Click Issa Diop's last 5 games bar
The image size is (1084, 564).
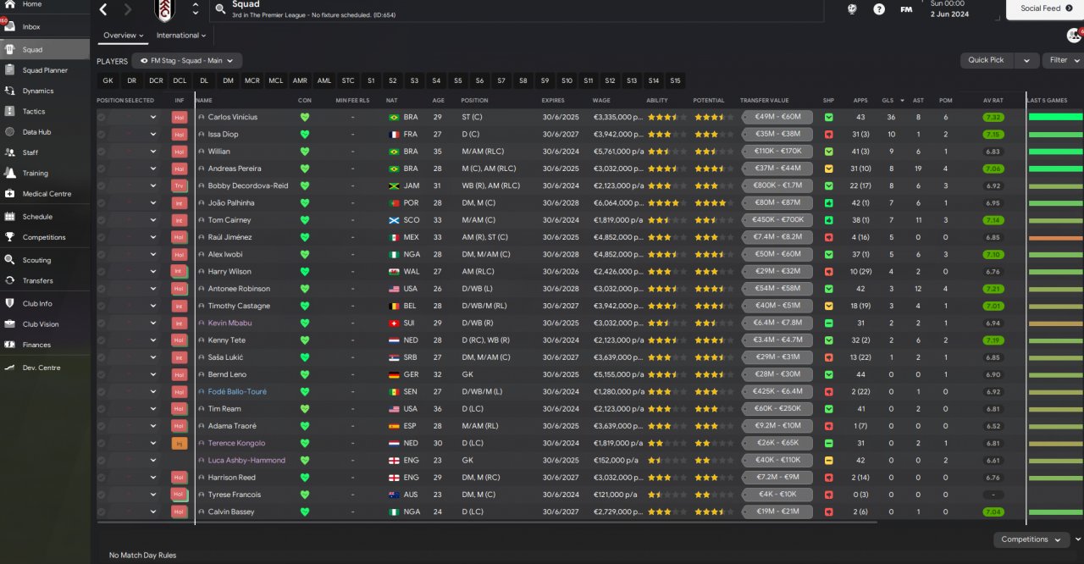tap(1055, 134)
